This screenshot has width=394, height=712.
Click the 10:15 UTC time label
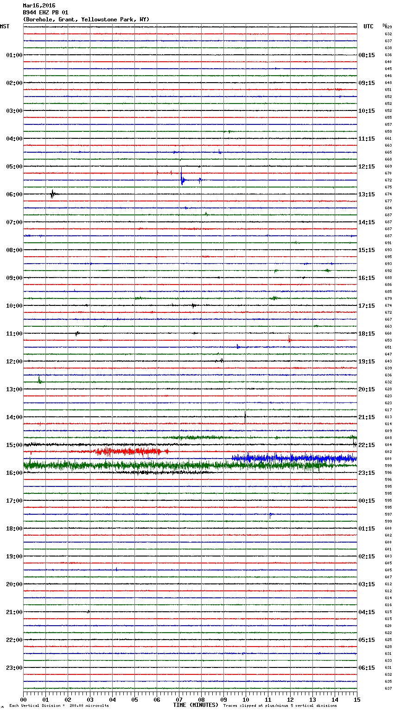367,111
